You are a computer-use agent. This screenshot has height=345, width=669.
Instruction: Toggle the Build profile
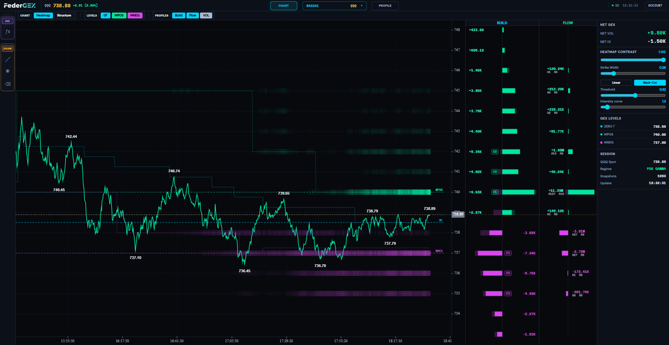pyautogui.click(x=179, y=15)
